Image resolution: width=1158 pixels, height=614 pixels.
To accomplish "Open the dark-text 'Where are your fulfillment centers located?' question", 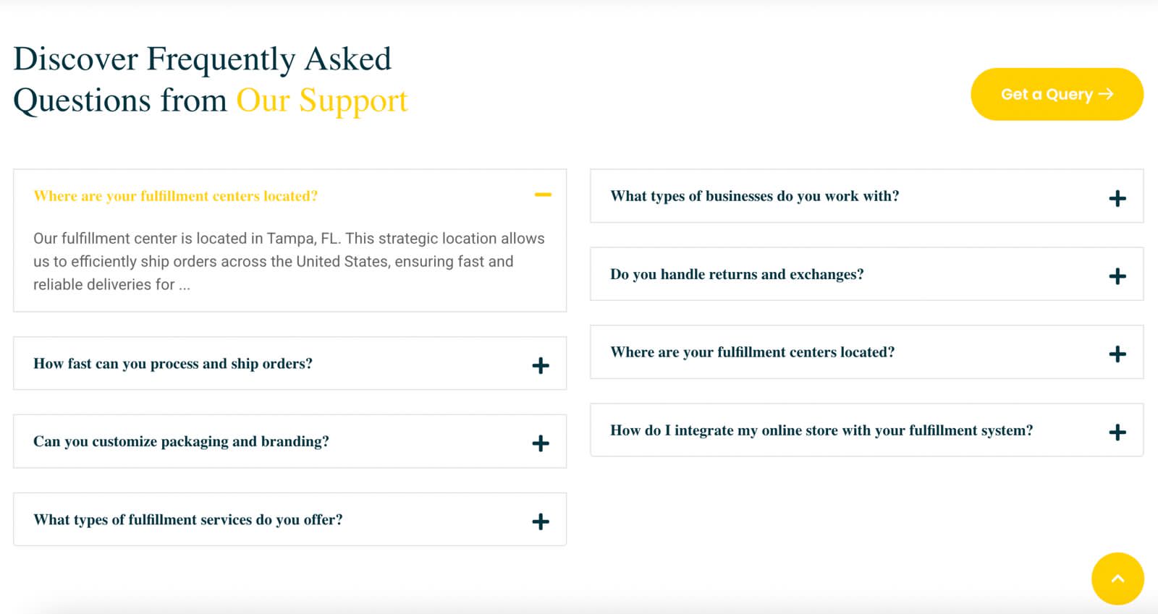I will [x=753, y=352].
